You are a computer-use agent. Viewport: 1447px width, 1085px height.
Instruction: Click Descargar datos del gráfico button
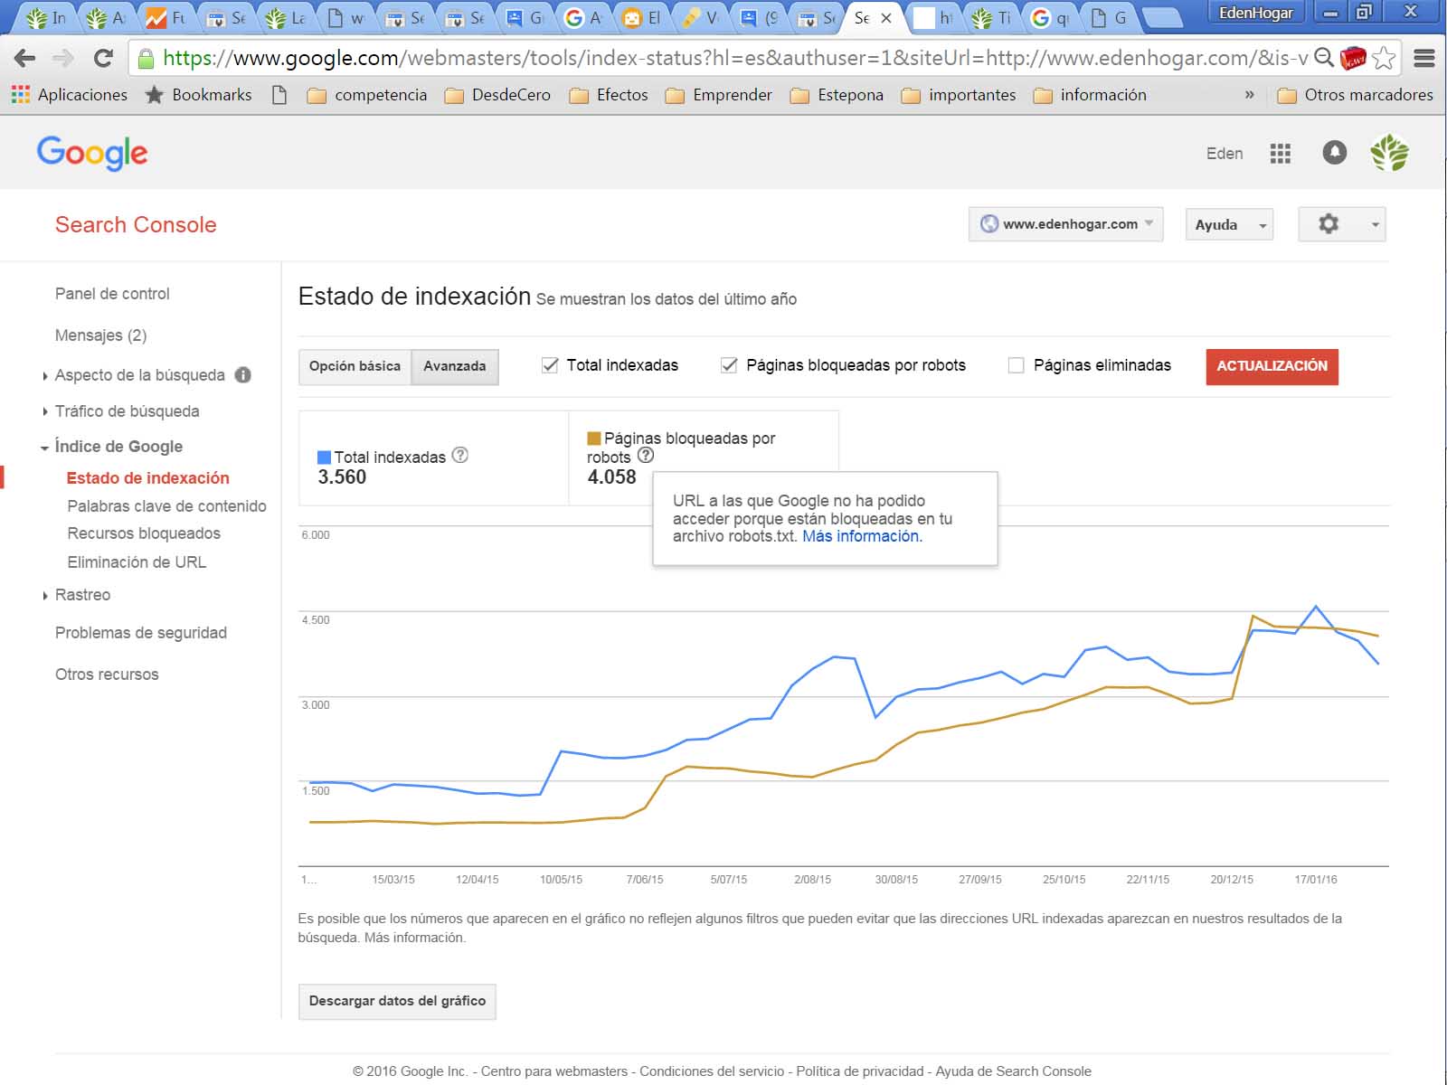397,1001
